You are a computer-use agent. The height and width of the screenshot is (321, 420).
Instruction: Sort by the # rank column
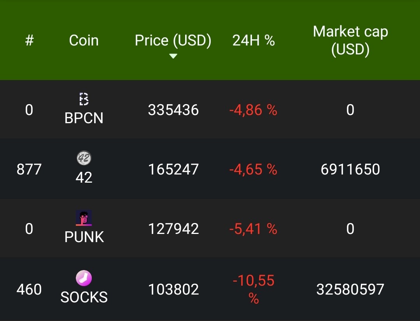tap(29, 40)
